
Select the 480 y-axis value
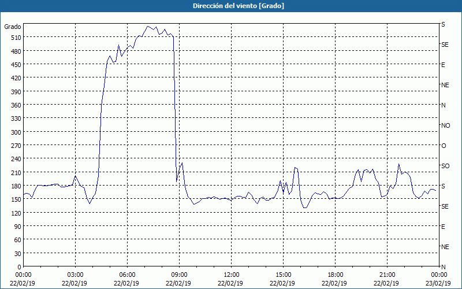click(x=17, y=51)
